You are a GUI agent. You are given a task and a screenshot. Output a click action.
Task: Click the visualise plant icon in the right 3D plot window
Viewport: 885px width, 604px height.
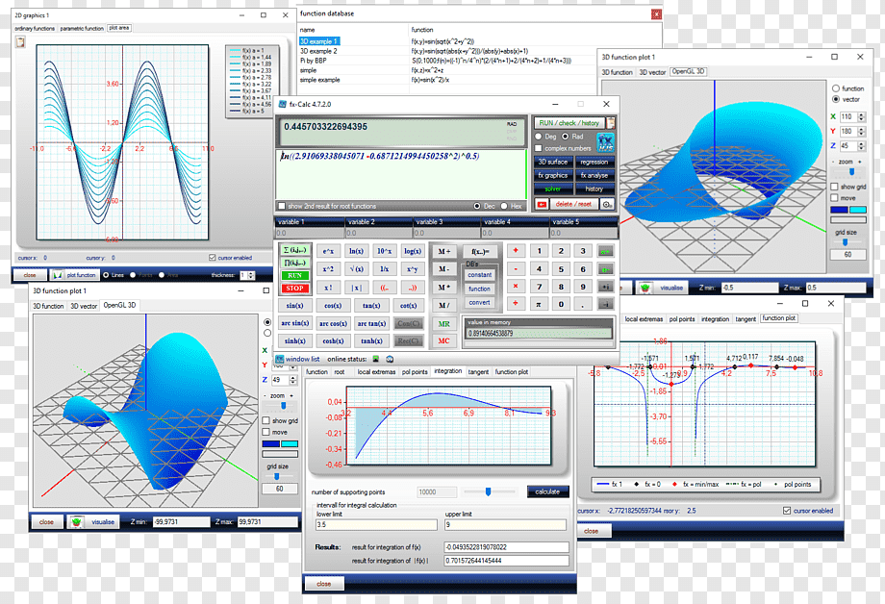(x=645, y=288)
